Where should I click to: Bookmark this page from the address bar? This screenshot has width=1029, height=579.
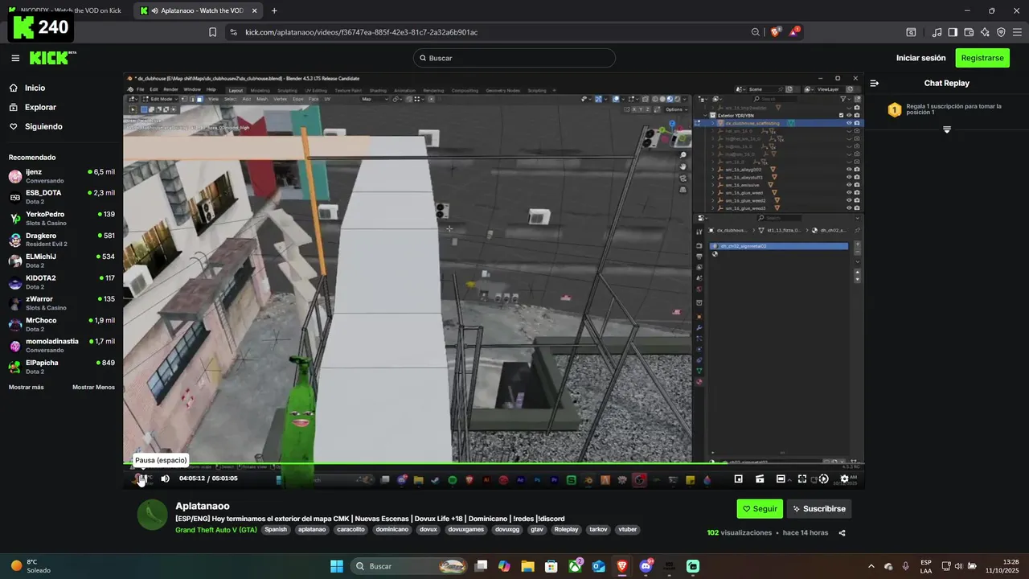pyautogui.click(x=212, y=32)
